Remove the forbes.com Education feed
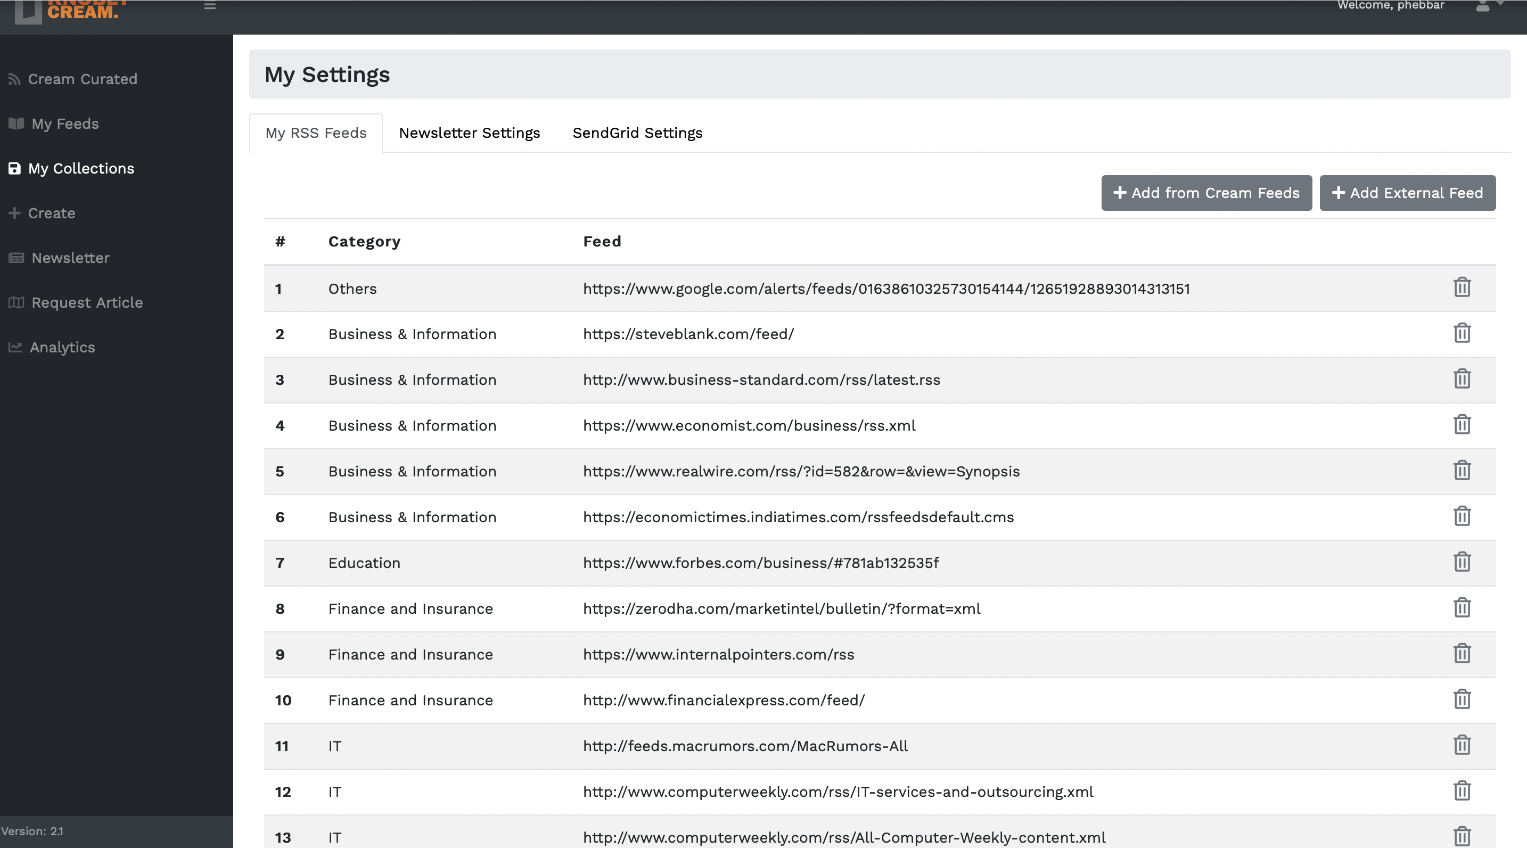 click(1461, 562)
